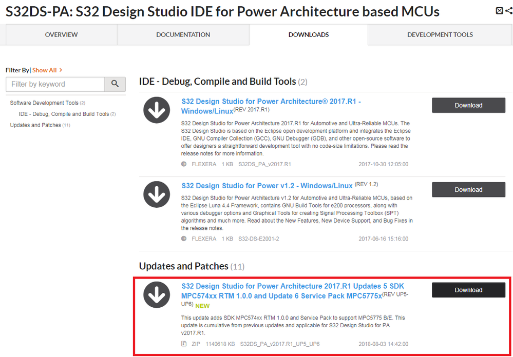The height and width of the screenshot is (357, 513).
Task: Download the Updates 5 and Update 6 package
Action: (x=468, y=290)
